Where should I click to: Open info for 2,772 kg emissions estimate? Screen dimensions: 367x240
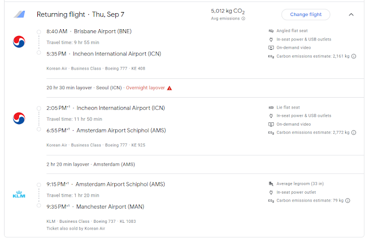pyautogui.click(x=353, y=133)
